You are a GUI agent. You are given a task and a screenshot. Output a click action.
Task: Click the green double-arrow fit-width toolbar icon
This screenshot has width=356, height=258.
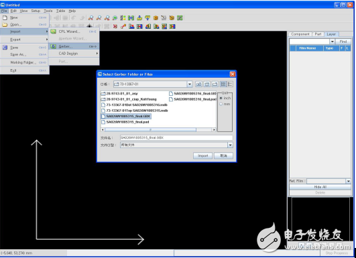[x=131, y=18]
